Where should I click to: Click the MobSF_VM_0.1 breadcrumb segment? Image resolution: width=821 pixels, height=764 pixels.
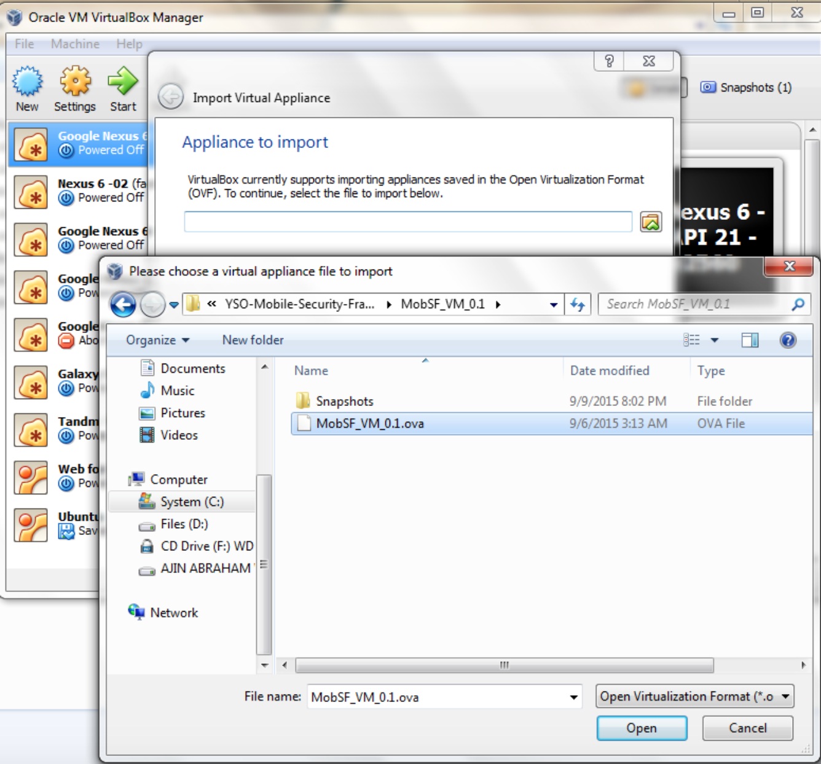(x=442, y=304)
